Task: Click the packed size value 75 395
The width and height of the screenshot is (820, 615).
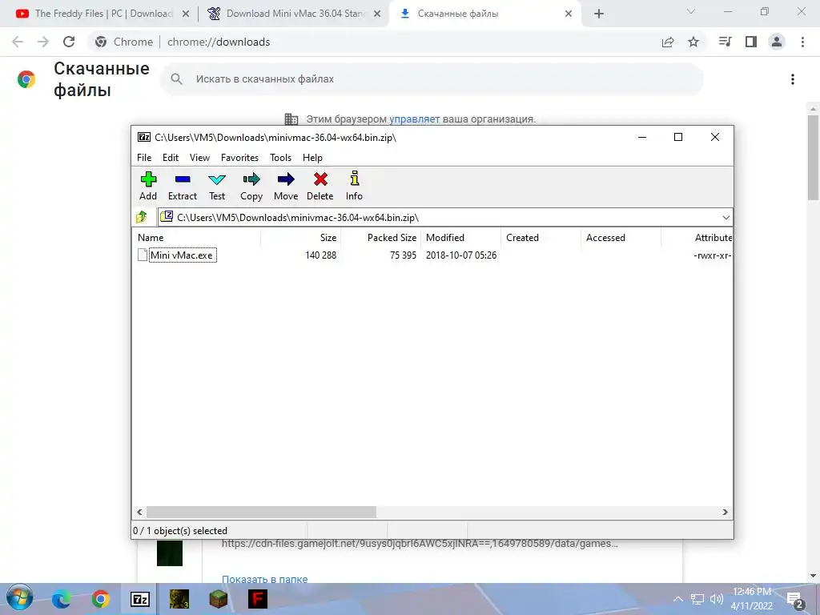Action: (x=404, y=255)
